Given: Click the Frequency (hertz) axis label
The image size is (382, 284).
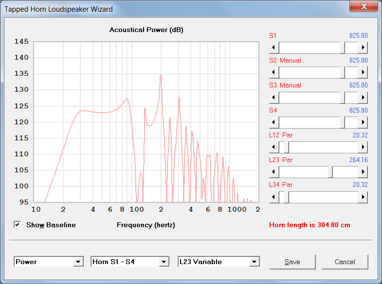Looking at the screenshot, I should [146, 225].
